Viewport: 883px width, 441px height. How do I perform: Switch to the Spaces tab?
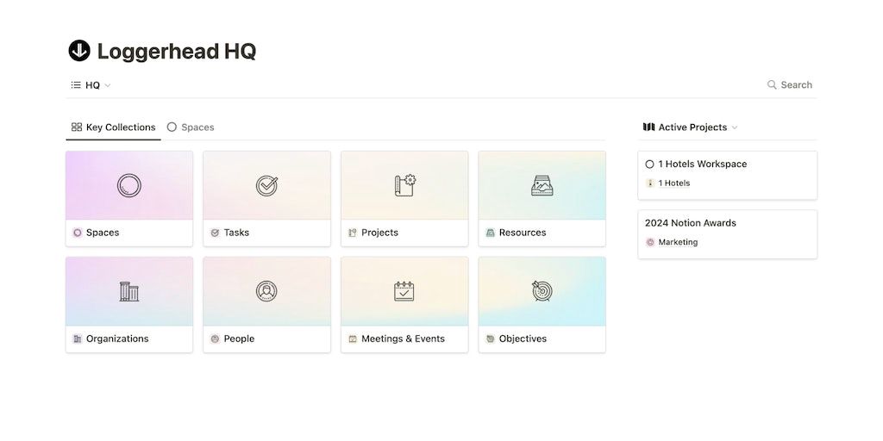pyautogui.click(x=191, y=127)
